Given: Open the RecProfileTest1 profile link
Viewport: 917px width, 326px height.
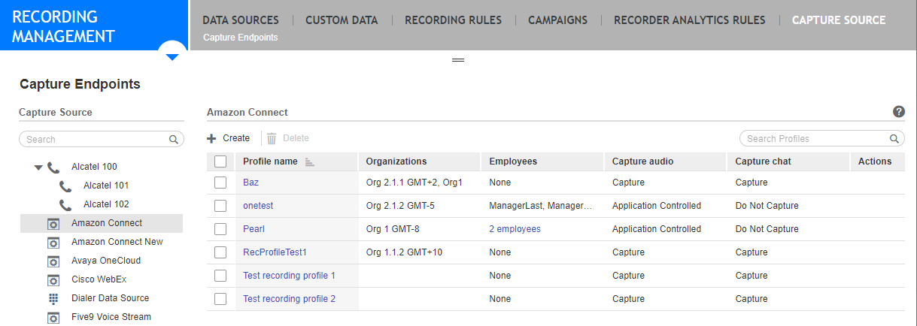Looking at the screenshot, I should (x=275, y=252).
